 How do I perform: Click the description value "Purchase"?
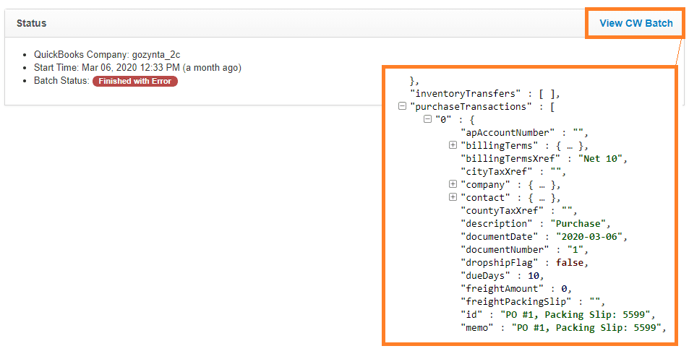pyautogui.click(x=581, y=223)
